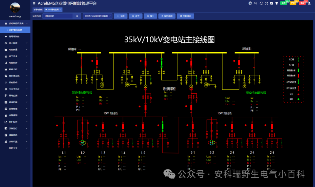315x187 pixels.
Task: Click the 引自1#市政35kV进线 label
Action: click(x=82, y=92)
